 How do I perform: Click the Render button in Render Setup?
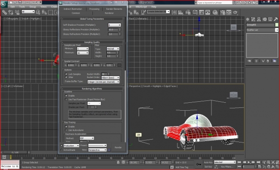pos(118,148)
